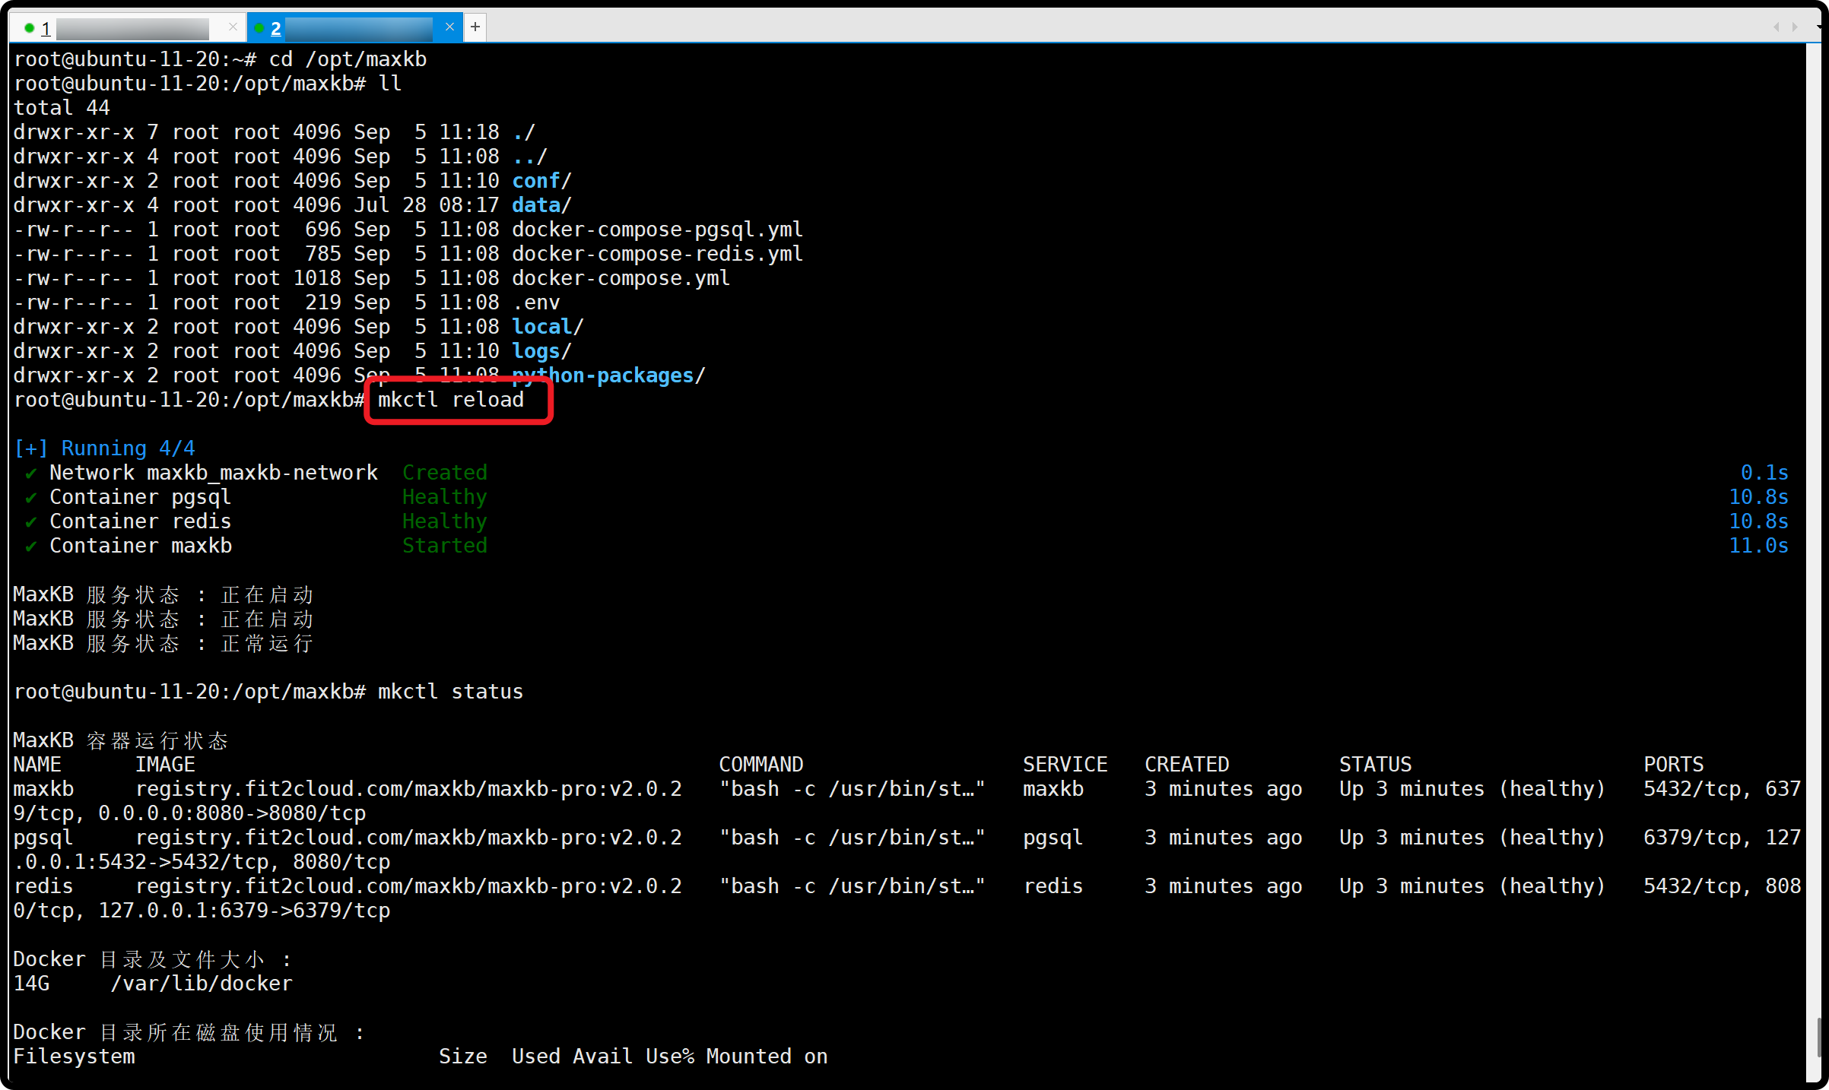Viewport: 1829px width, 1090px height.
Task: Click the 'CREATED' column header
Action: (x=1187, y=765)
